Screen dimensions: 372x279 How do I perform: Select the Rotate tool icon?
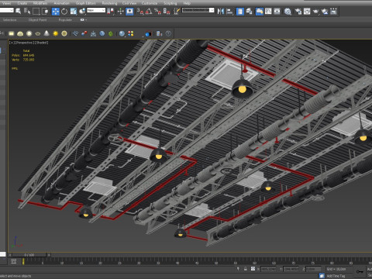(64, 12)
